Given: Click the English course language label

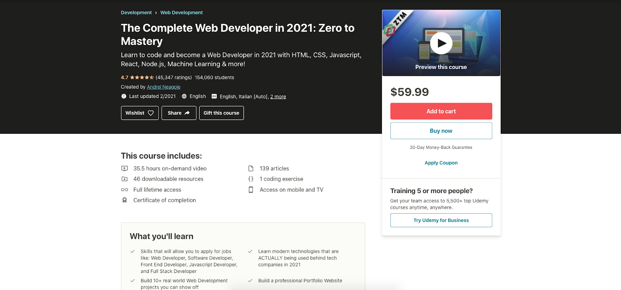Looking at the screenshot, I should (x=198, y=96).
